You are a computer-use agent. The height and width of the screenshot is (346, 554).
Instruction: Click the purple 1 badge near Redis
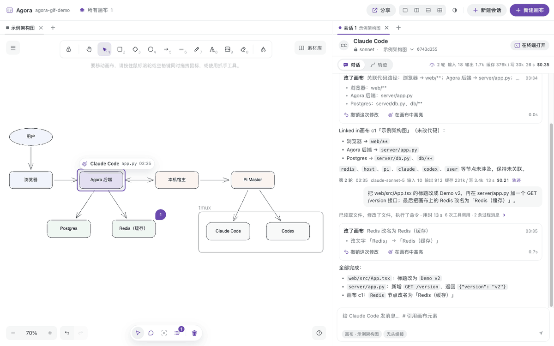point(161,215)
